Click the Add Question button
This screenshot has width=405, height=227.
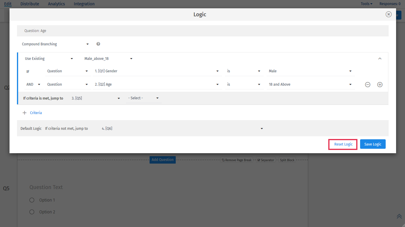162,160
